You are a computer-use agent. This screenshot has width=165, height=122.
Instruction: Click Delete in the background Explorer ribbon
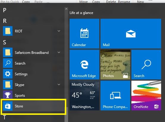tap(111, 1)
